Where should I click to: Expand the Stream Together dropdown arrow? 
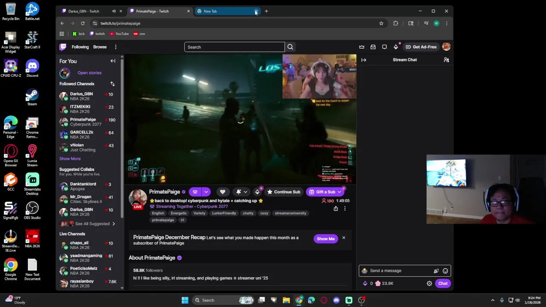click(206, 192)
